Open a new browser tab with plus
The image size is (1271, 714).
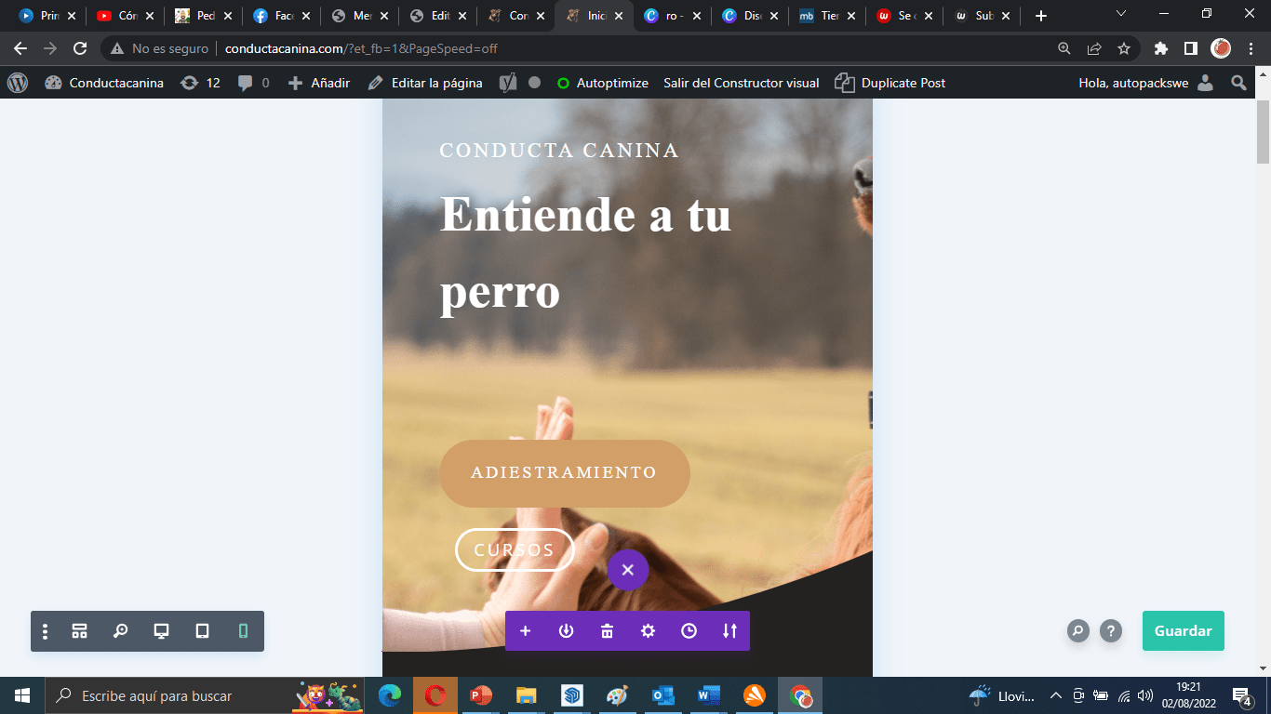pos(1041,16)
